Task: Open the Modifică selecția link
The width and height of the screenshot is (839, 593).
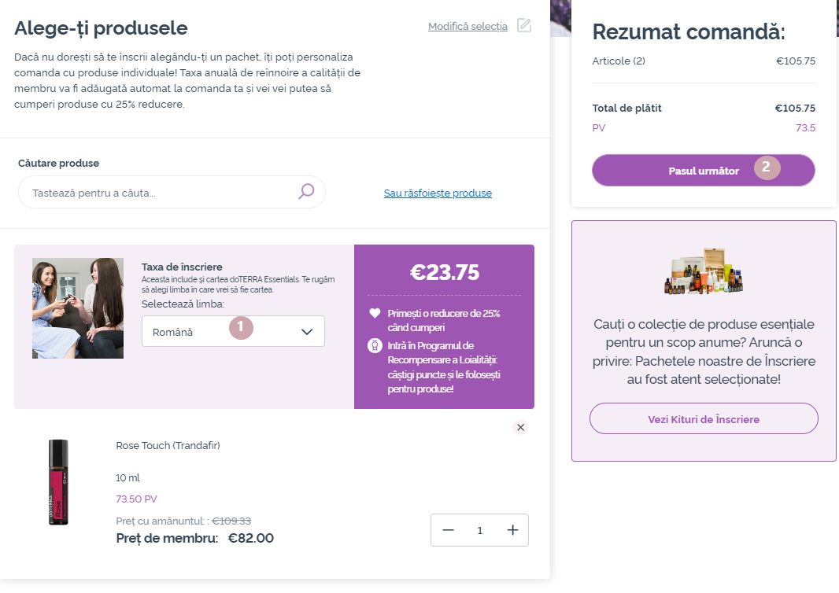Action: coord(468,26)
